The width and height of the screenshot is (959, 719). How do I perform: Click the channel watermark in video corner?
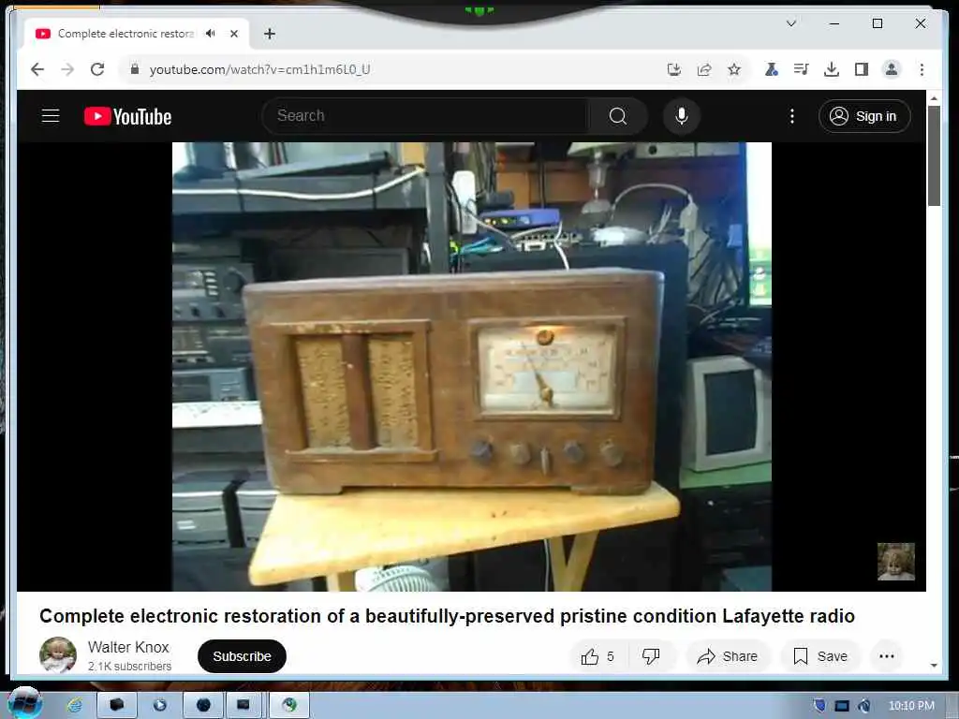point(896,562)
